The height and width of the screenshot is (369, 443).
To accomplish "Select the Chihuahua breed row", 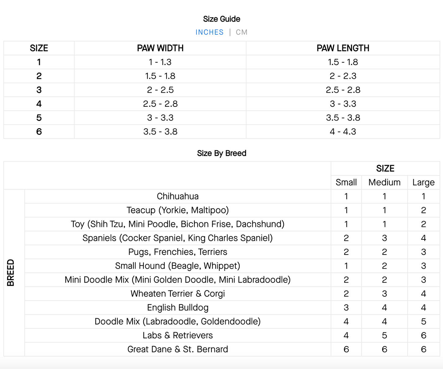I will 178,196.
